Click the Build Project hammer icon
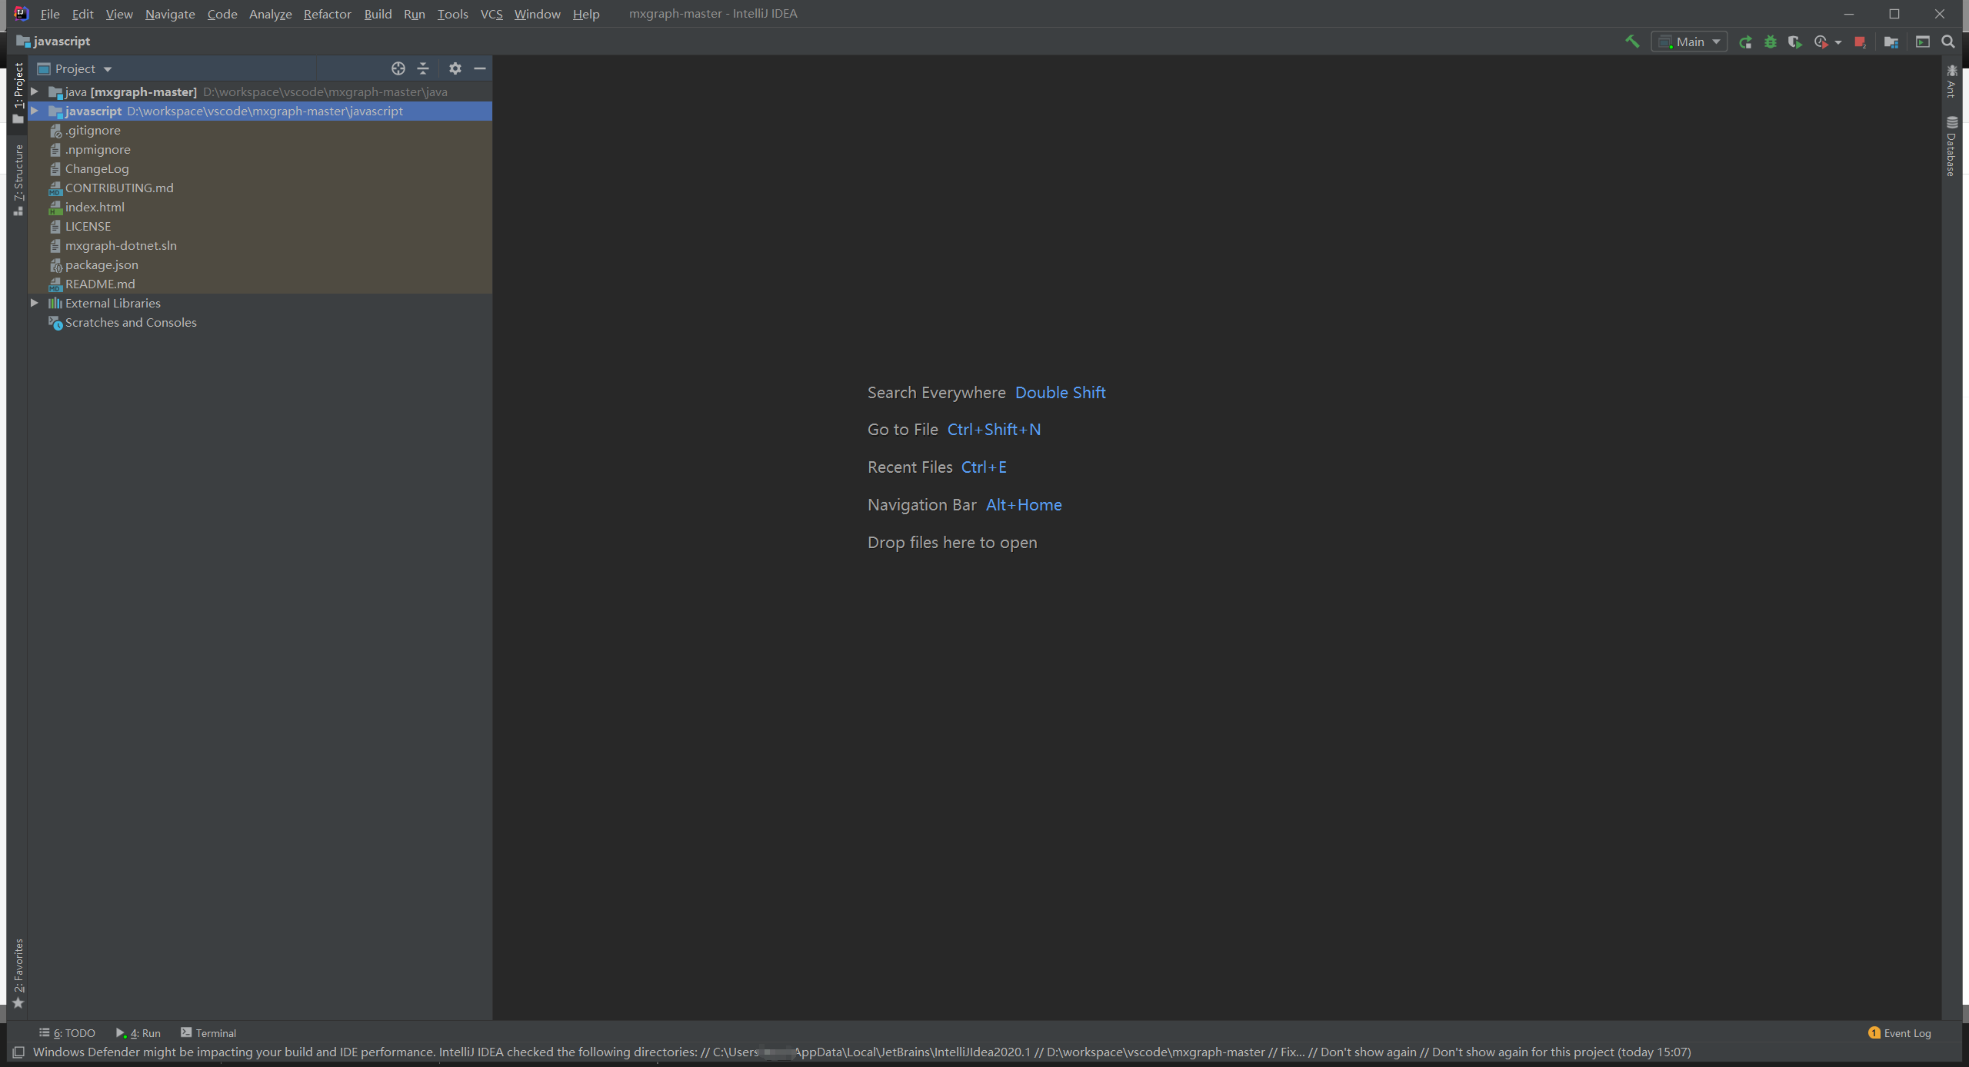The width and height of the screenshot is (1969, 1067). tap(1631, 42)
